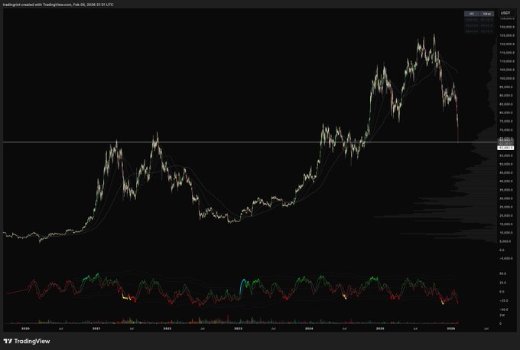
Task: Click the 110,000.0 price axis label
Action: coord(508,61)
